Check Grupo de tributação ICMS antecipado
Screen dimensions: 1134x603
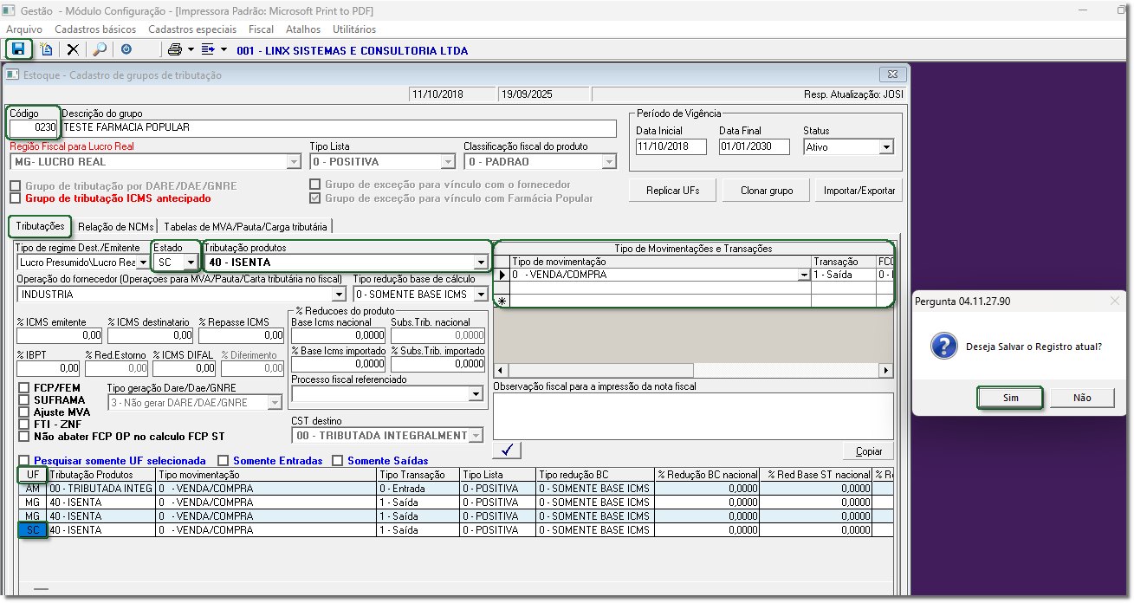click(15, 198)
